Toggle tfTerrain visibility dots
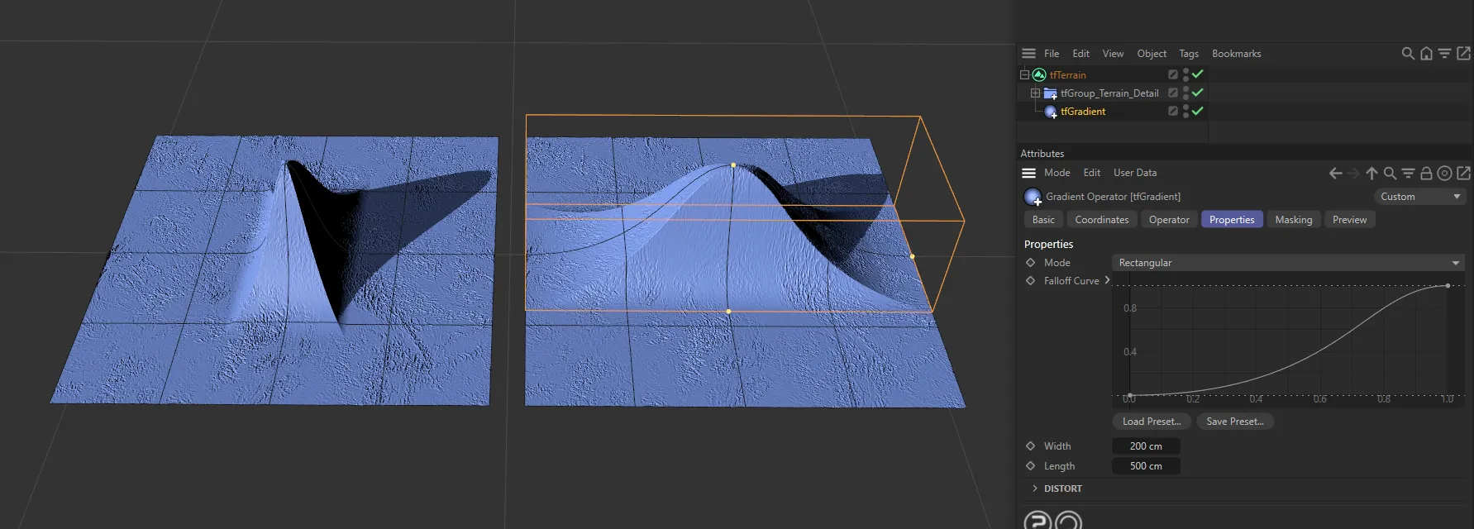The image size is (1474, 529). (x=1185, y=74)
